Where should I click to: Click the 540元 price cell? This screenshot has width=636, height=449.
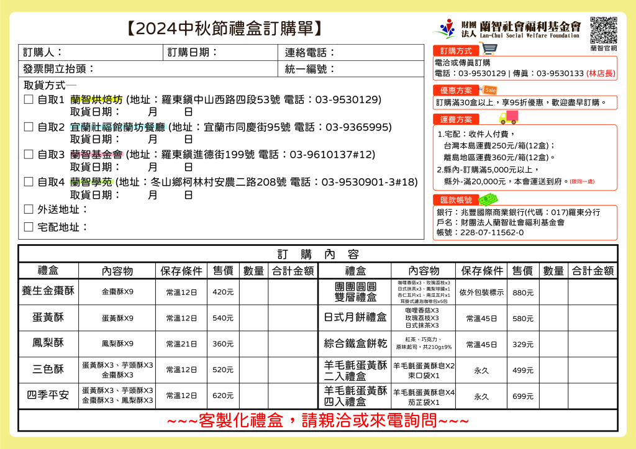(223, 318)
